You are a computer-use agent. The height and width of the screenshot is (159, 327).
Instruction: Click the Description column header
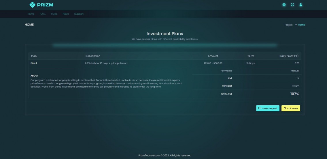pos(93,56)
